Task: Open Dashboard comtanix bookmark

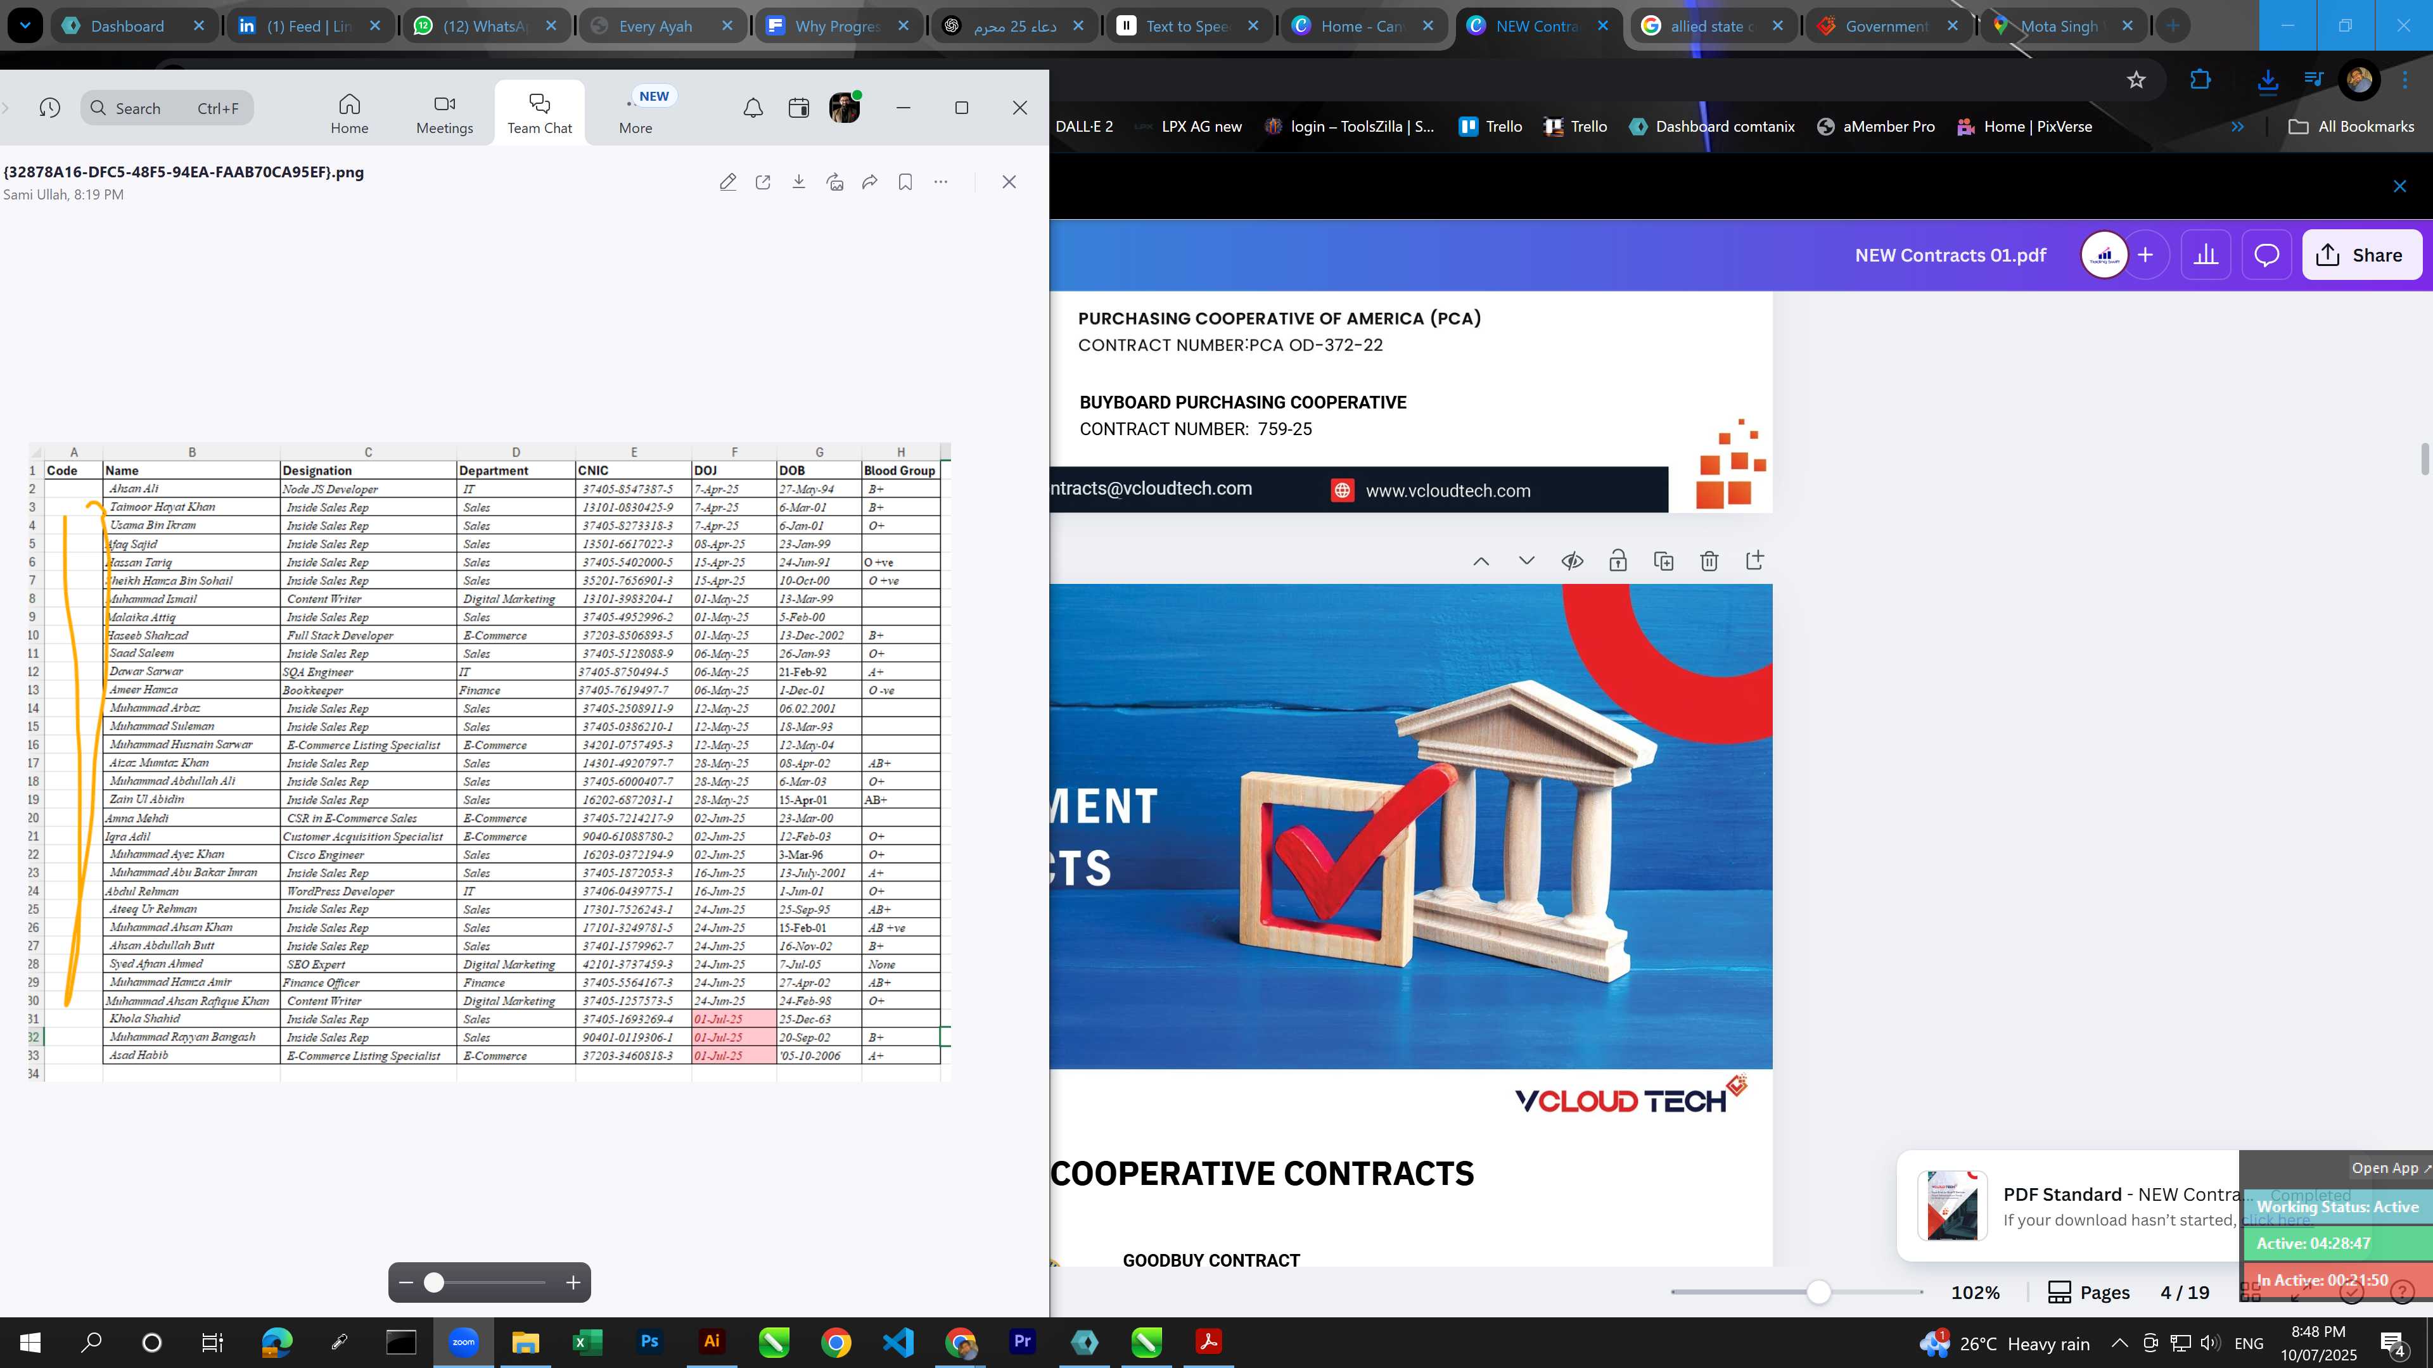Action: click(x=1713, y=127)
